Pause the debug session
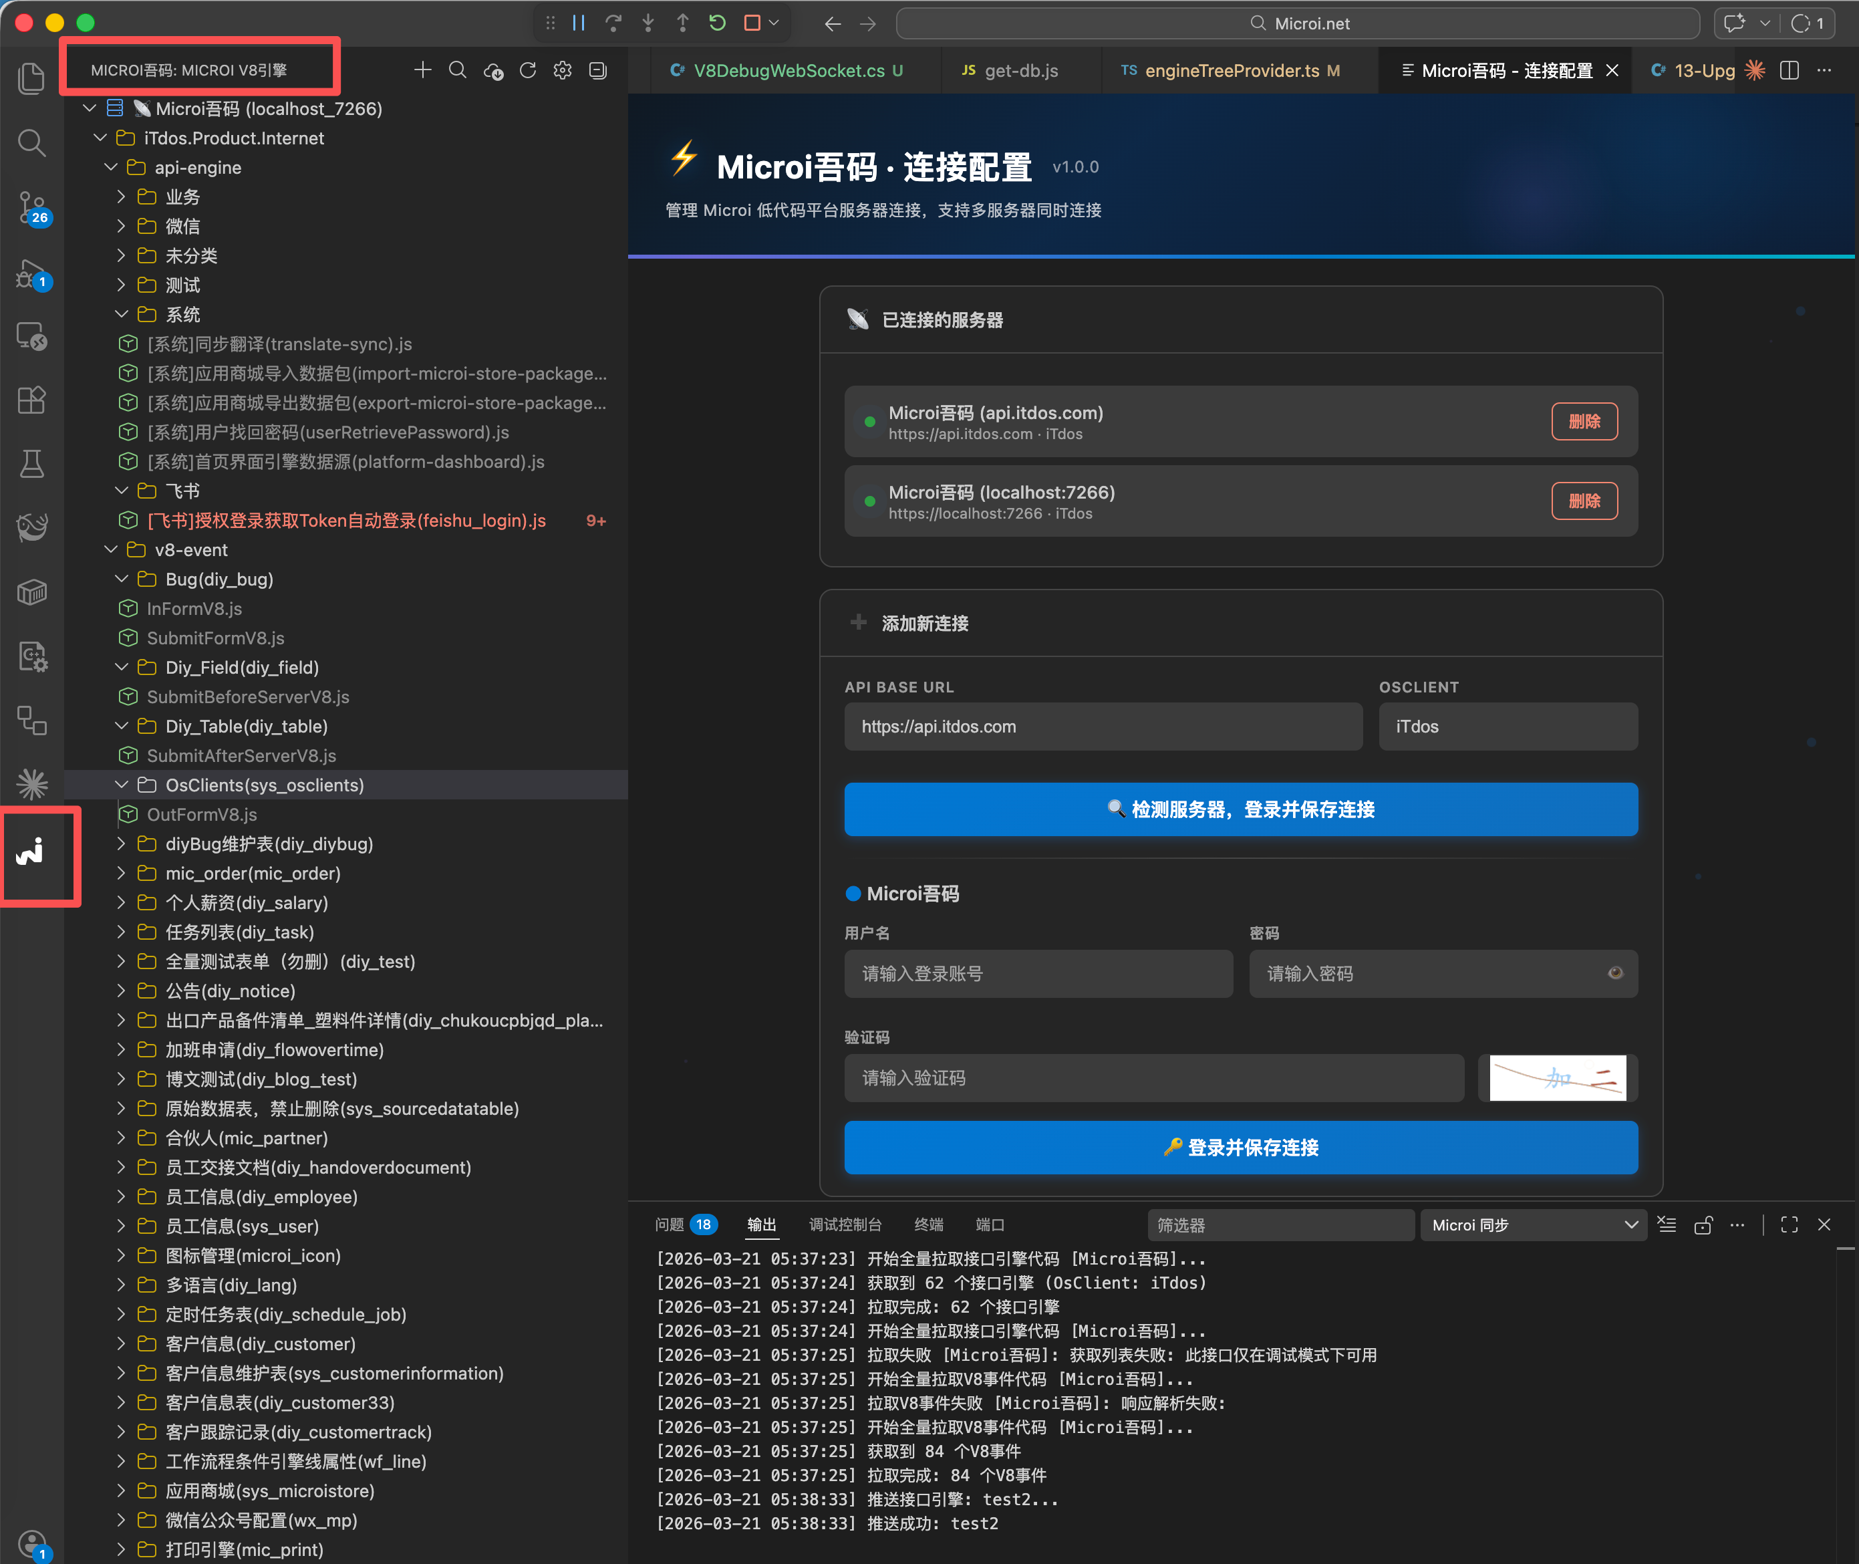The width and height of the screenshot is (1859, 1564). point(579,23)
